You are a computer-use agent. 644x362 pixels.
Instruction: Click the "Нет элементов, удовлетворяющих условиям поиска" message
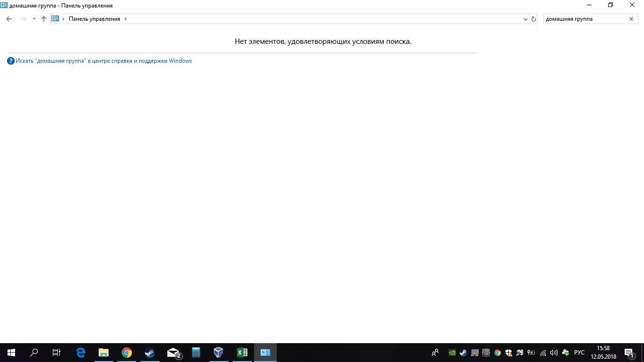pyautogui.click(x=323, y=41)
